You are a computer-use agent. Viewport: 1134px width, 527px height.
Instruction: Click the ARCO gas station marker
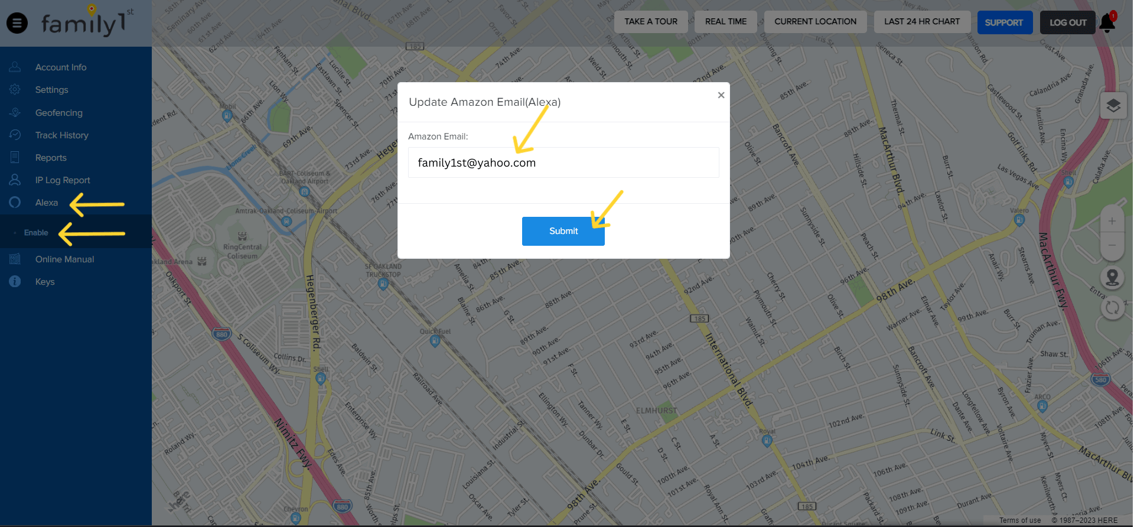click(x=1042, y=406)
